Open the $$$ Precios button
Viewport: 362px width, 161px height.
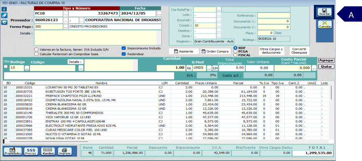(31, 151)
